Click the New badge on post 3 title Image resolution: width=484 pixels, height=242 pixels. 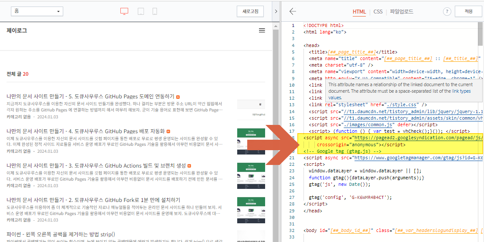coord(189,165)
